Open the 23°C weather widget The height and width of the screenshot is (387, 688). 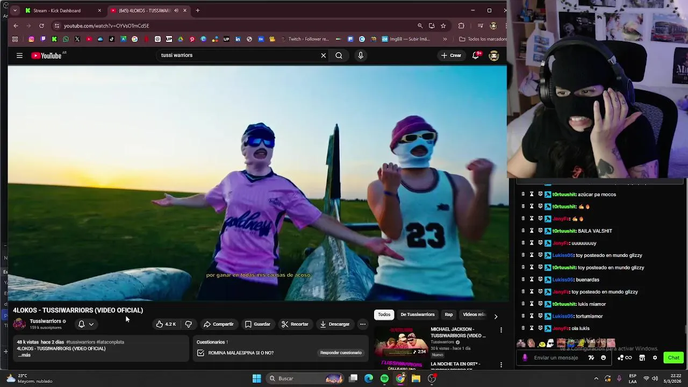pyautogui.click(x=30, y=378)
